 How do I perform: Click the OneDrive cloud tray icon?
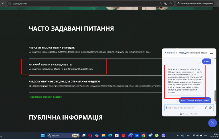(x=182, y=136)
